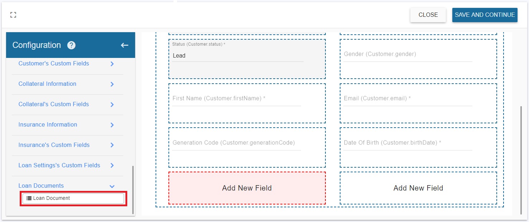This screenshot has height=222, width=529.
Task: Expand Collateral Information chevron
Action: click(112, 84)
